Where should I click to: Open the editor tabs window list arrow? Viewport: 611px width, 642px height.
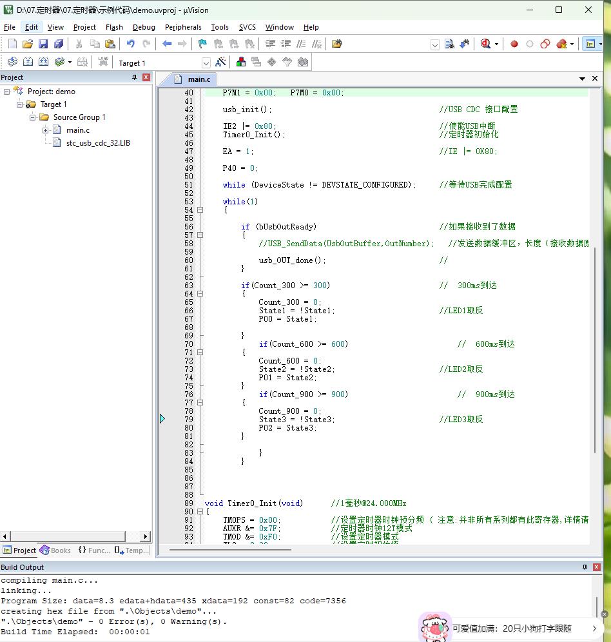(x=582, y=79)
